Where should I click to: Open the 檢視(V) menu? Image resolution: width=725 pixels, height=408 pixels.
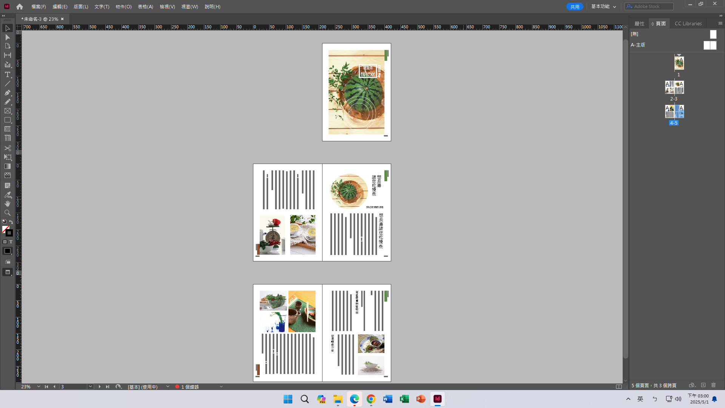(167, 6)
